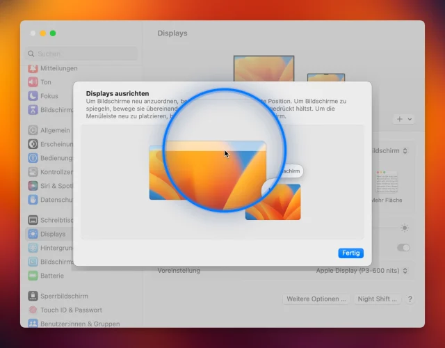Click small MacBook preview in Displays header

tap(326, 77)
